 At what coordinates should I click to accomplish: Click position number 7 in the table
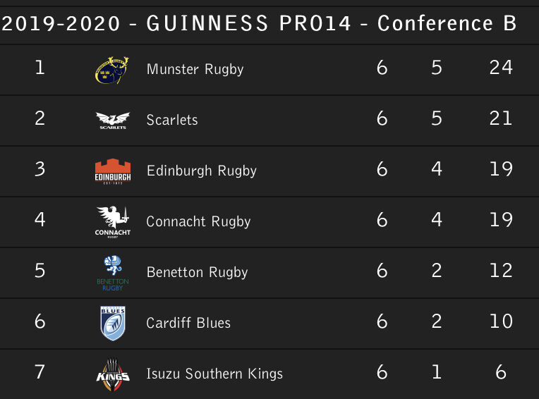[40, 372]
